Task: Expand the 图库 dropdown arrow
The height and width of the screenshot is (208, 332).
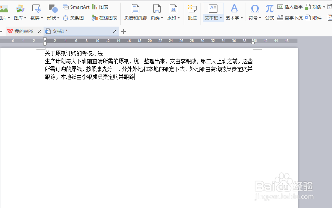Action: 26,18
